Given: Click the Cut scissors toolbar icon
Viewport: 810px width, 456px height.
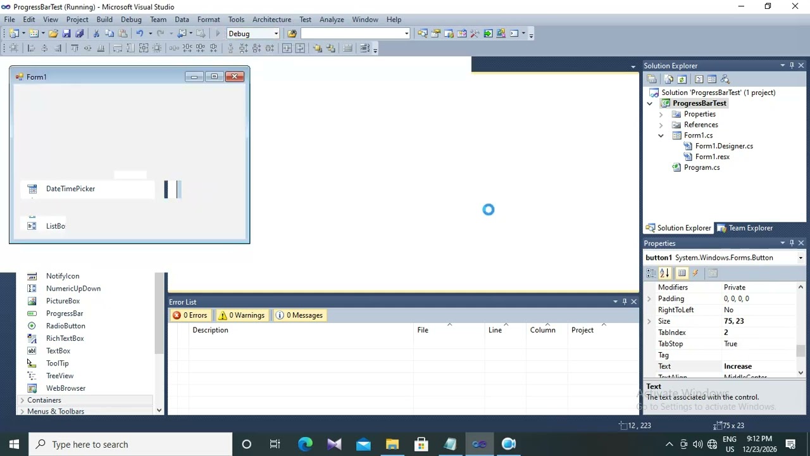Looking at the screenshot, I should point(96,34).
